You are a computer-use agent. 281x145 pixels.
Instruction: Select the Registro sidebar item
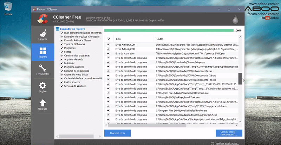(x=43, y=52)
